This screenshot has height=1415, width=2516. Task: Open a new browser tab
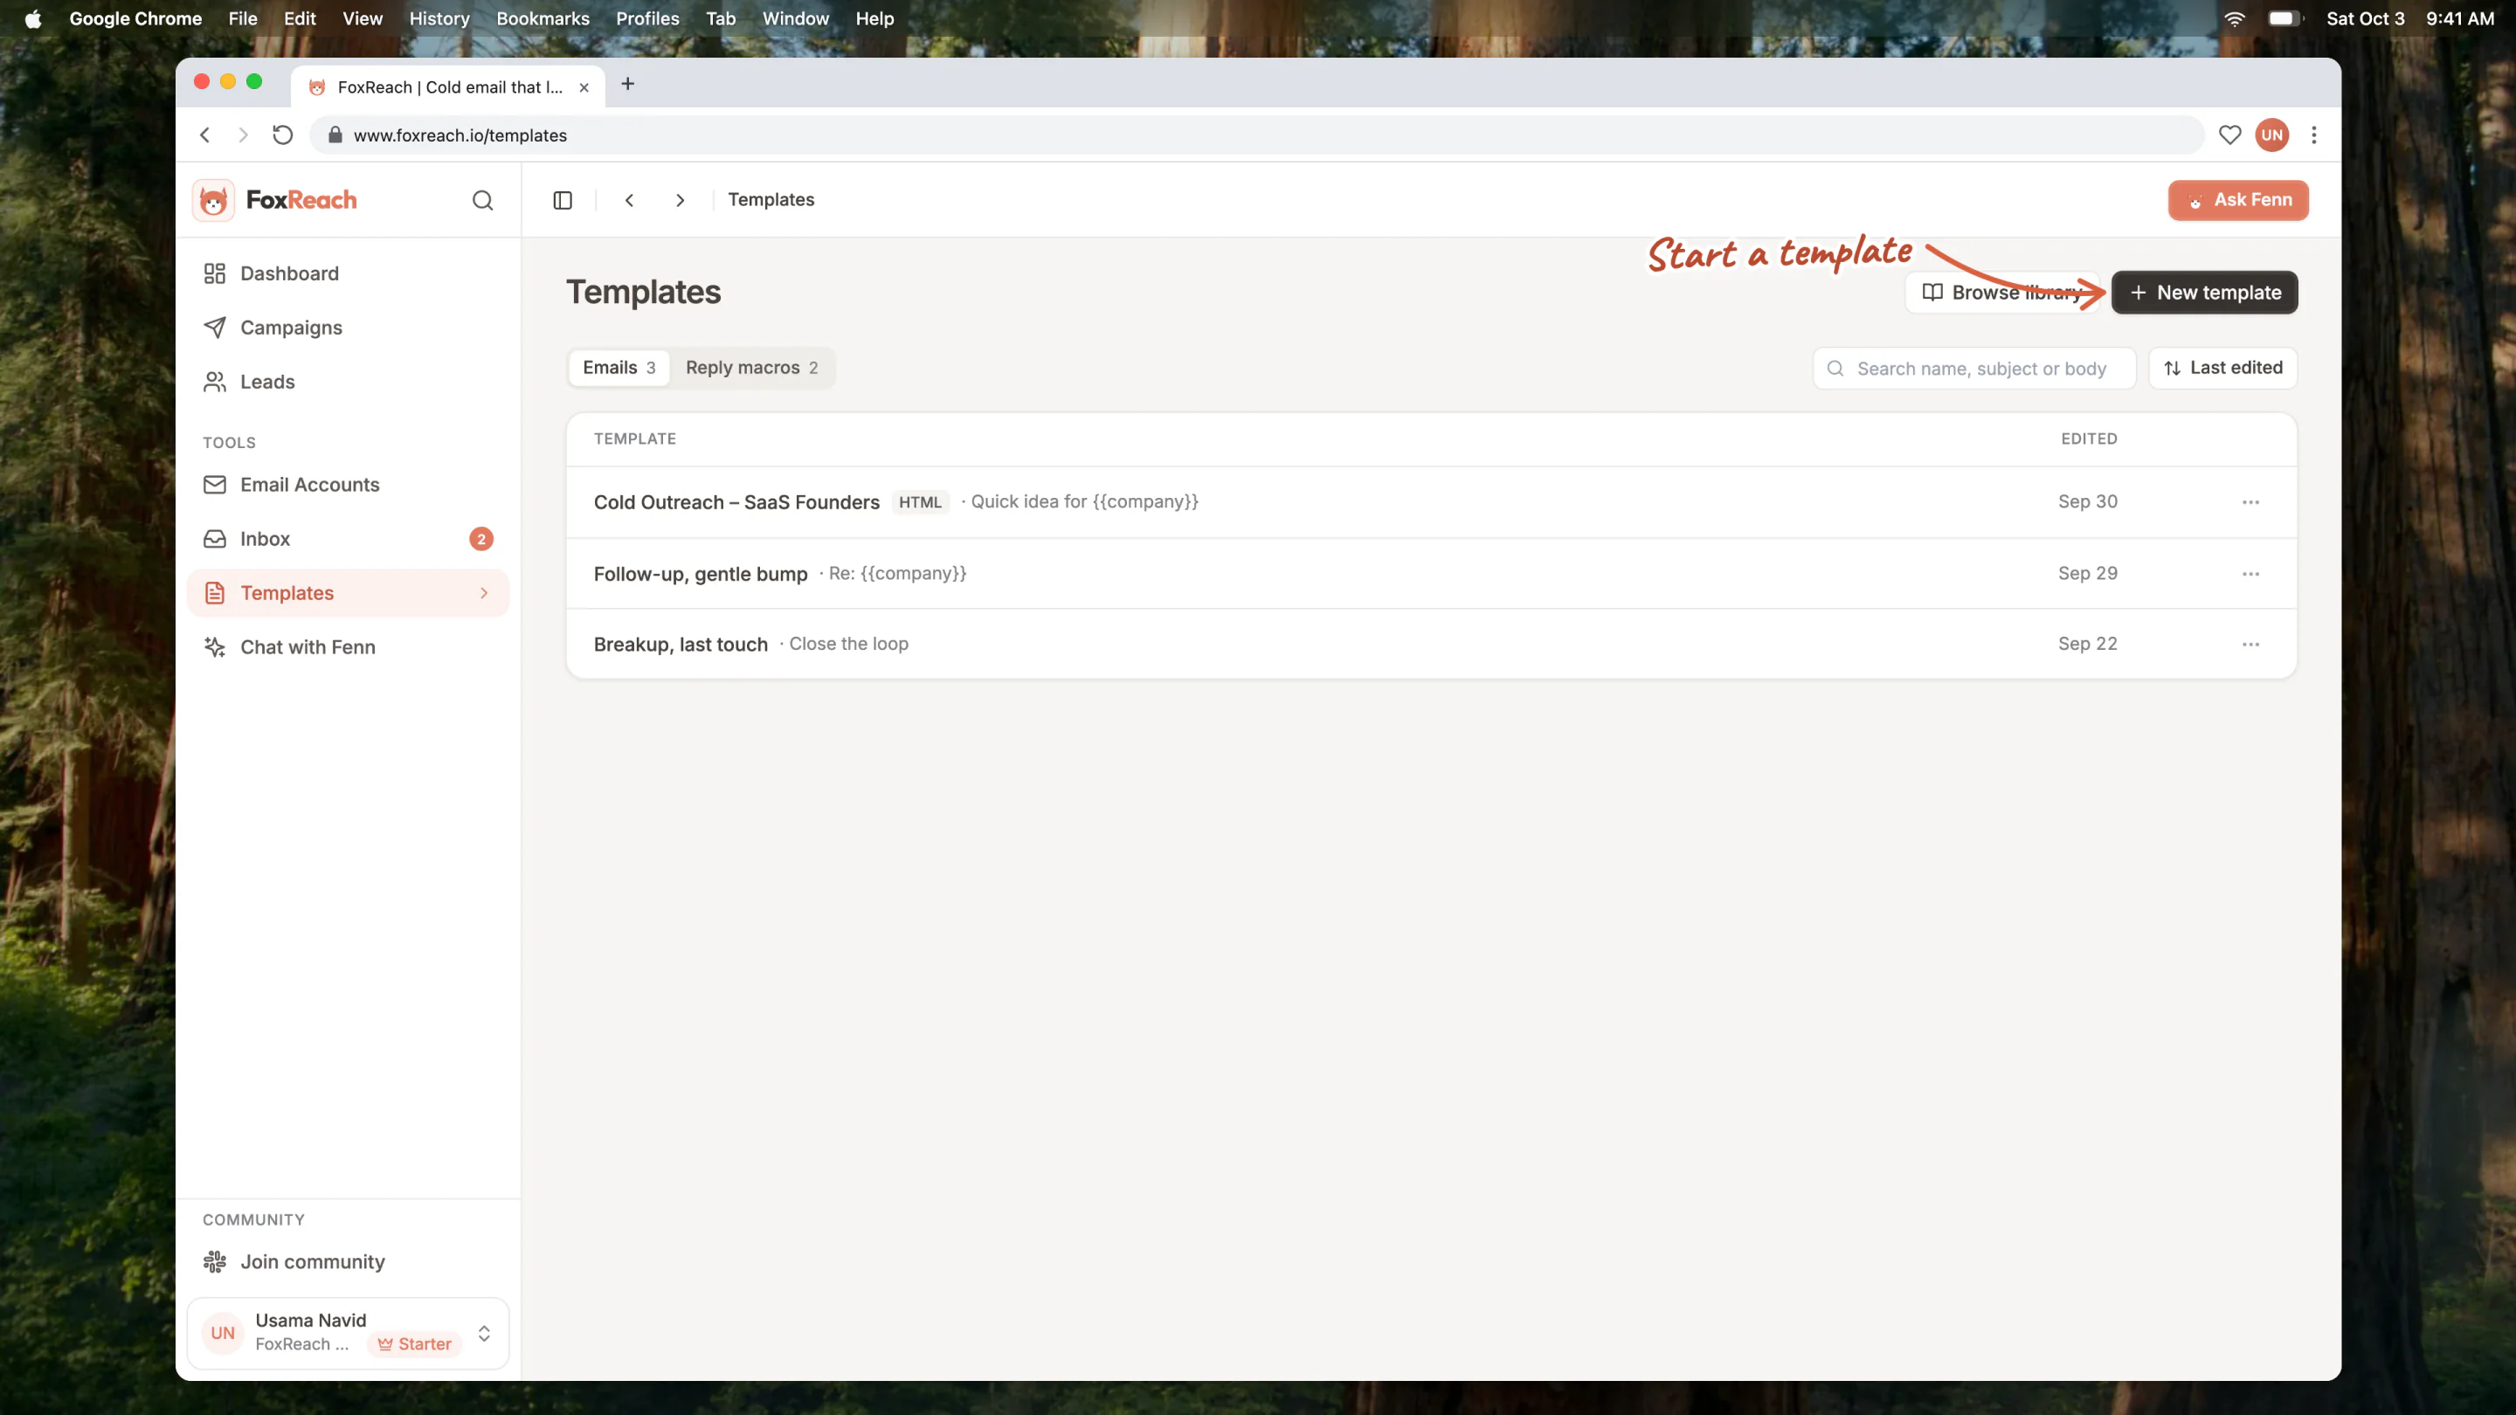[x=628, y=85]
